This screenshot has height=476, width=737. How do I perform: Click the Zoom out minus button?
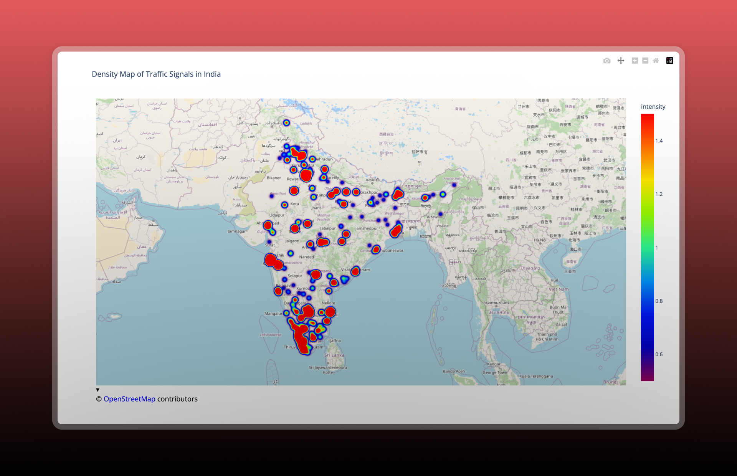tap(645, 61)
